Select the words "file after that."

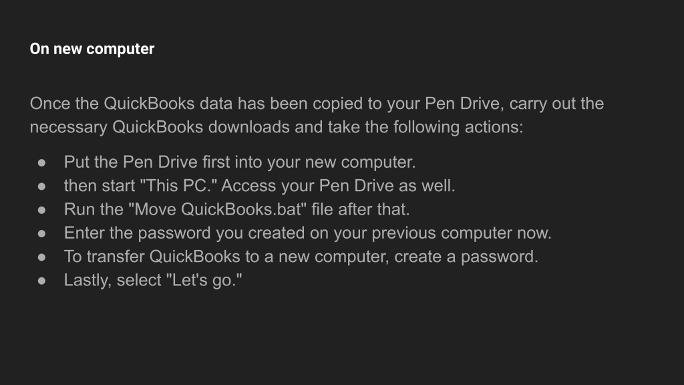tap(361, 209)
